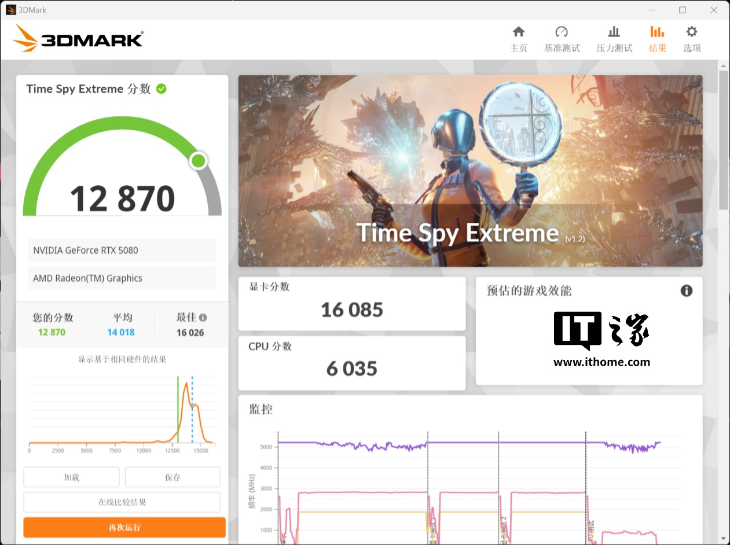Viewport: 730px width, 545px height.
Task: Select the Results (结果) chart icon
Action: pos(657,32)
